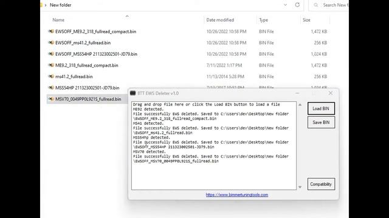Click BIN File type of ms41.2_fullread.bin row
This screenshot has height=218, width=389.
(266, 77)
